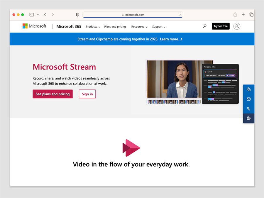264x198 pixels.
Task: Click the video filmstrip timeline
Action: tap(174, 102)
